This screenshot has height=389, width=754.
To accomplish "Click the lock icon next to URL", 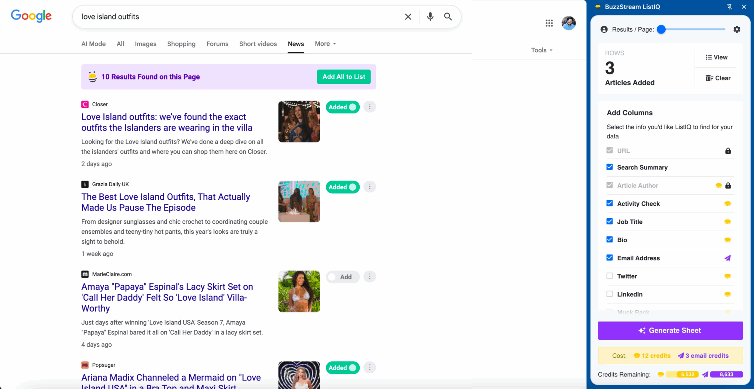I will coord(728,151).
